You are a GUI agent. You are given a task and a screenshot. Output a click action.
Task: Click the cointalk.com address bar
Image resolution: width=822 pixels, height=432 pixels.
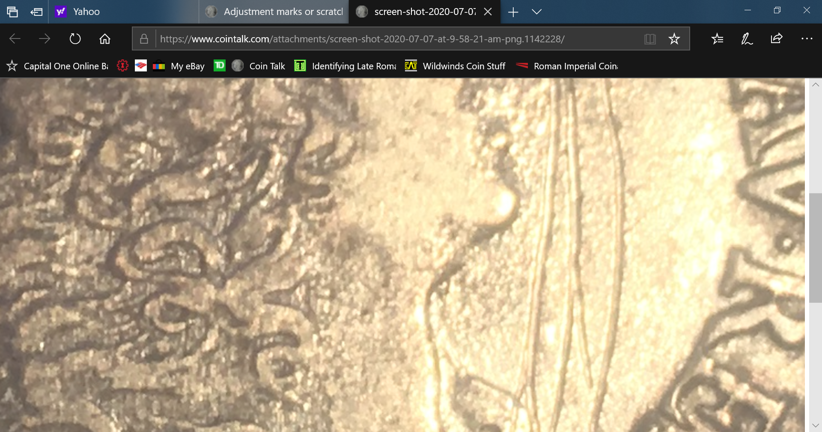(x=385, y=39)
